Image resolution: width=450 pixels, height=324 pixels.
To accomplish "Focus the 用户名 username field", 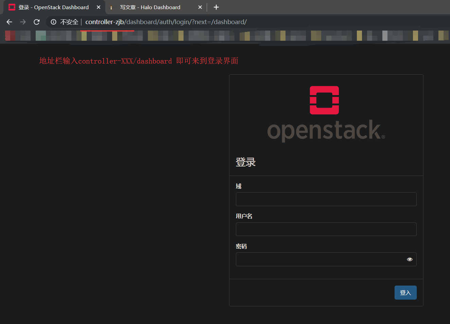I will coord(326,229).
